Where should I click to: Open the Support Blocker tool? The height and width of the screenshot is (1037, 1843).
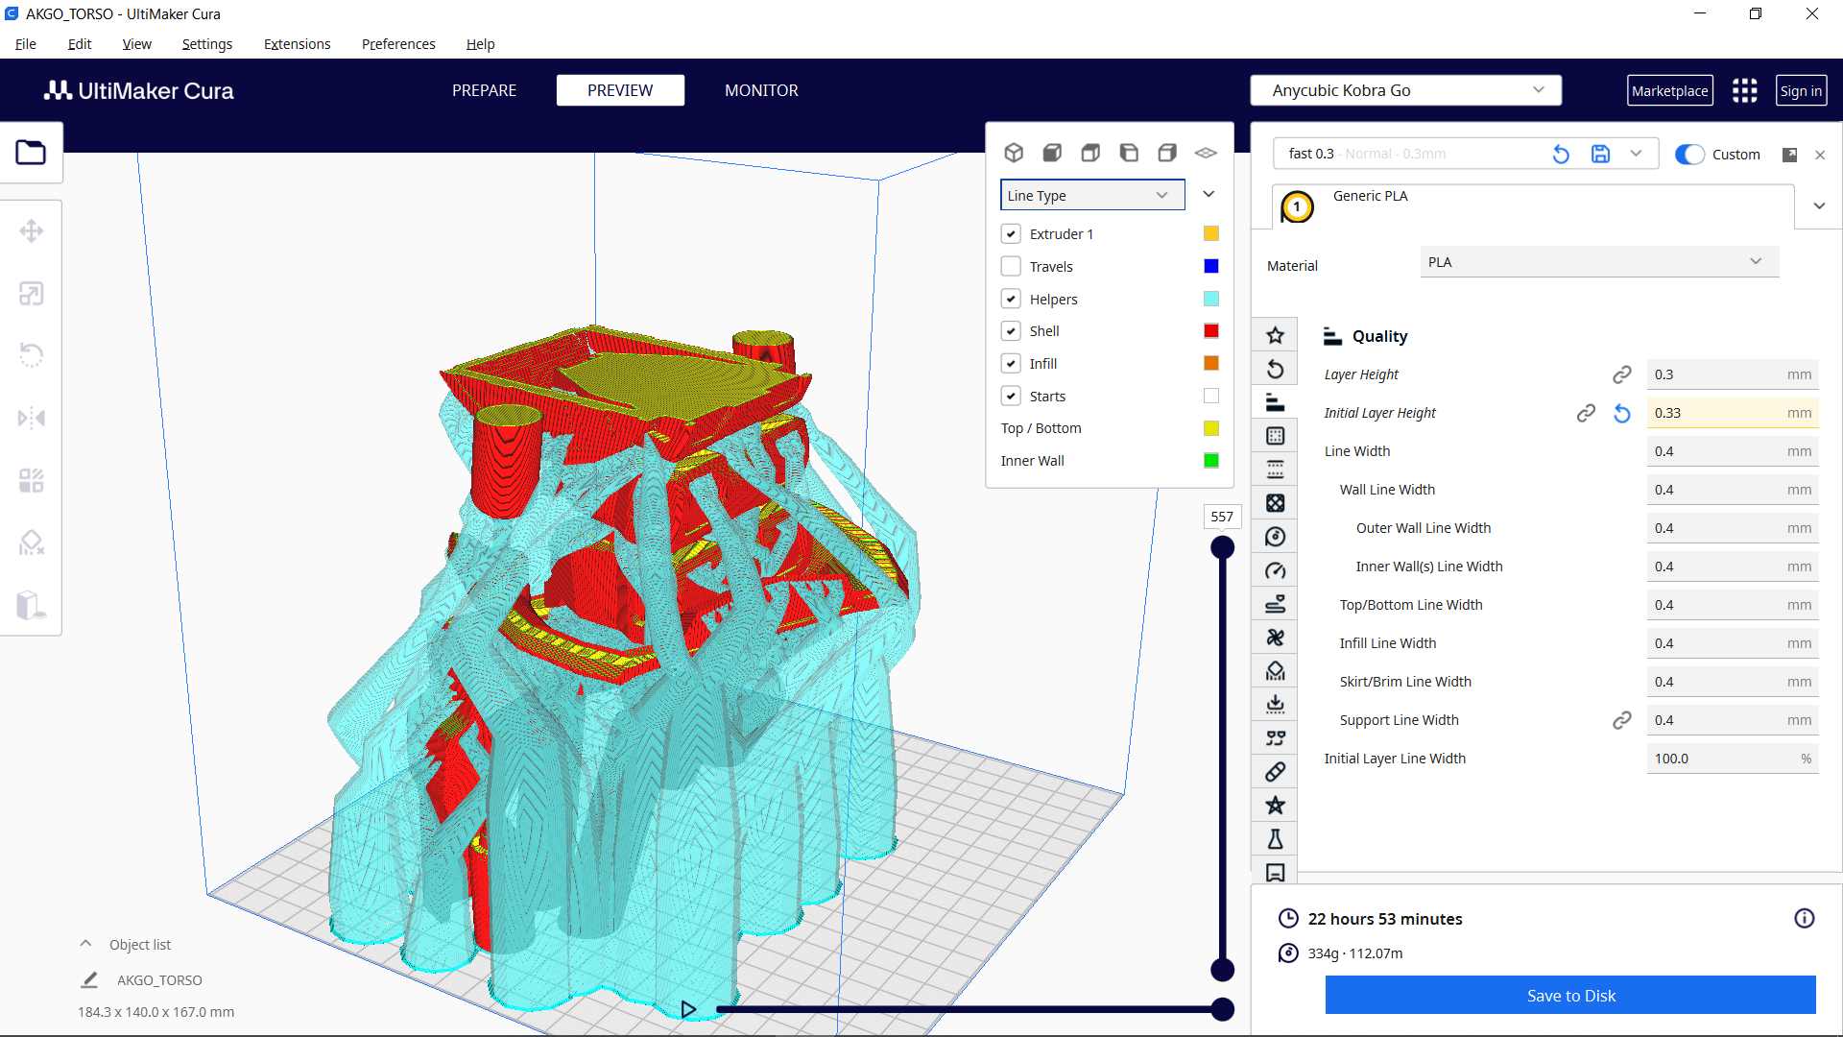pos(32,543)
